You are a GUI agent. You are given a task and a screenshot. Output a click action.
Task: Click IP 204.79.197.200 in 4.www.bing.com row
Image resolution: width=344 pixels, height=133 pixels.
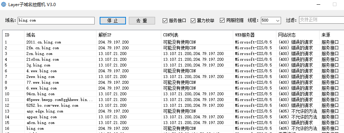click(x=113, y=71)
